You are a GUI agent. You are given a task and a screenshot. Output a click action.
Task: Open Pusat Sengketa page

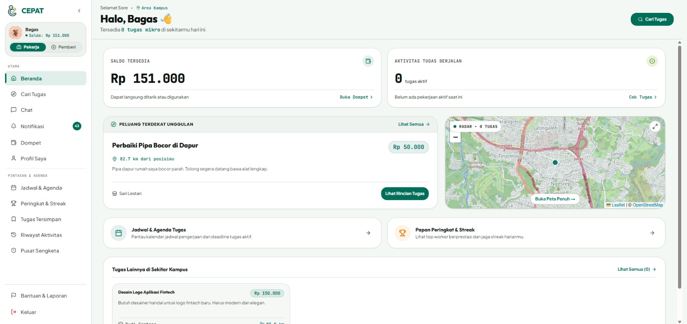click(46, 251)
